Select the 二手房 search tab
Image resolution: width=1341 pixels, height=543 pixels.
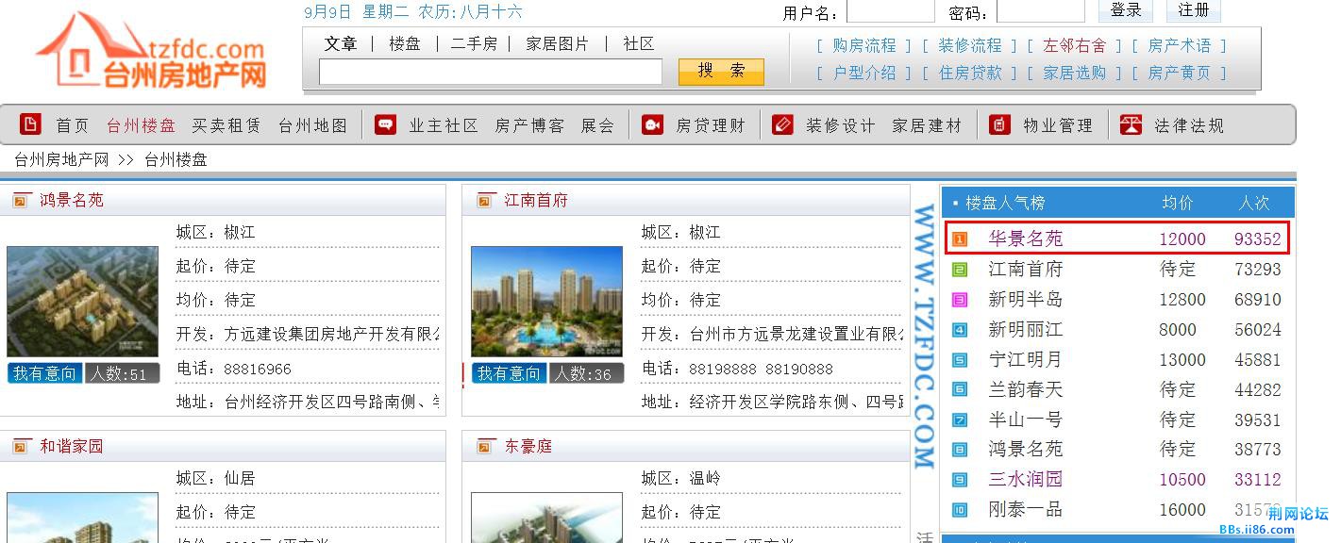(474, 43)
